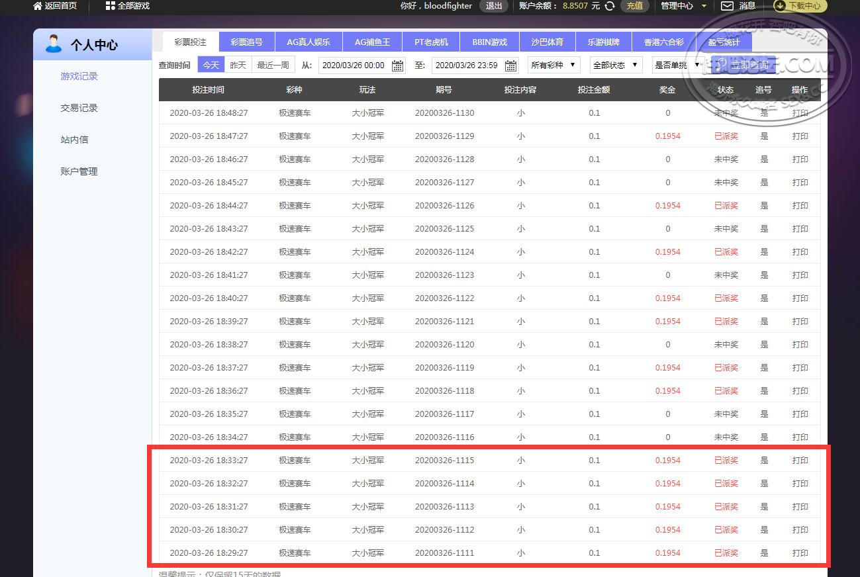This screenshot has width=860, height=577.
Task: Open 游戏记录 in the sidebar
Action: [x=79, y=76]
